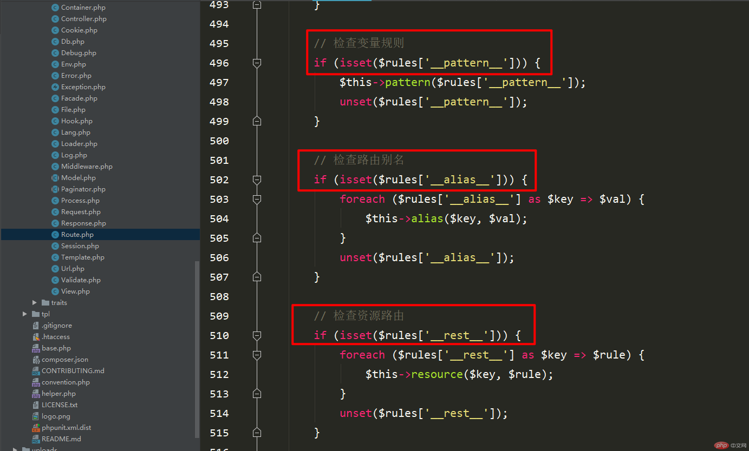This screenshot has width=749, height=451.
Task: Click the class icon next to Loader.php
Action: [55, 144]
